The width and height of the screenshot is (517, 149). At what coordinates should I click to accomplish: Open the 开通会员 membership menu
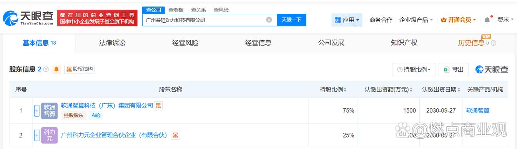coord(458,20)
